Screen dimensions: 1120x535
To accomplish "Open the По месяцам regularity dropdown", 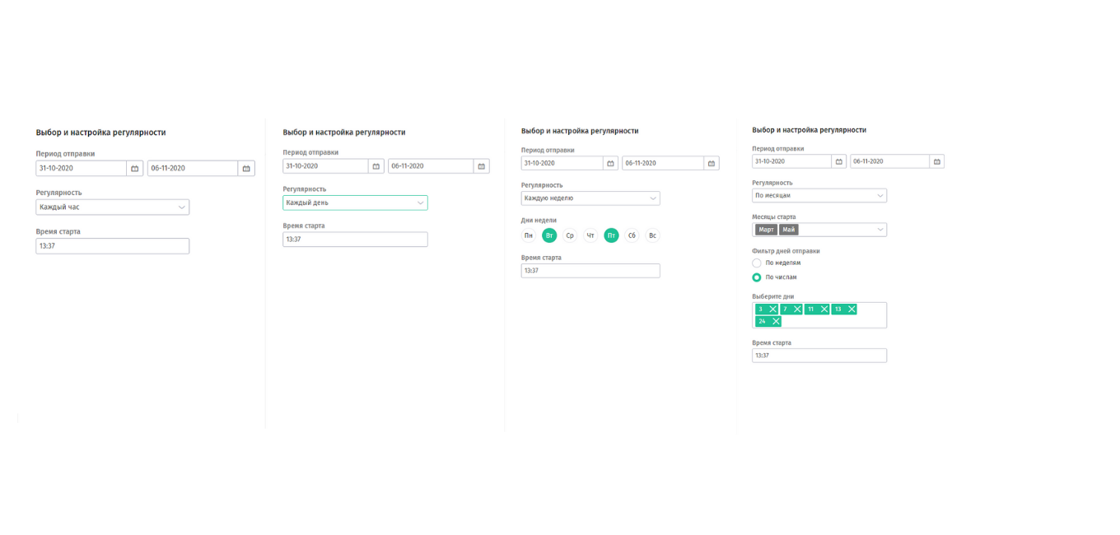I will pos(819,196).
